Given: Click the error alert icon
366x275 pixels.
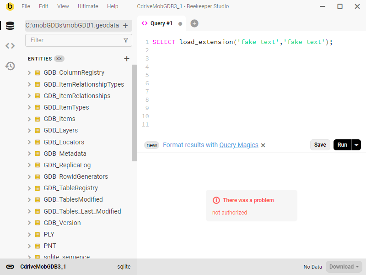Looking at the screenshot, I should click(216, 200).
